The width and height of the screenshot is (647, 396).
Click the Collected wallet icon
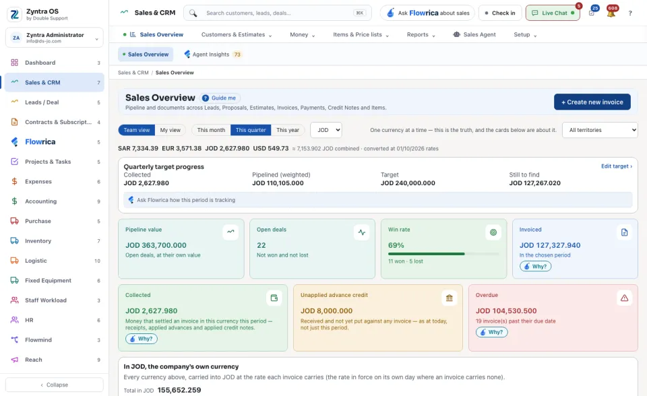(x=274, y=298)
